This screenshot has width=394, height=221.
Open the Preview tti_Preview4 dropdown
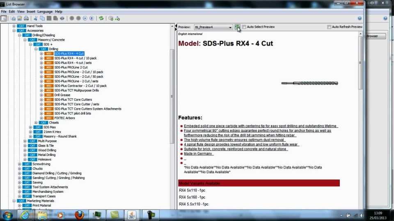click(213, 27)
